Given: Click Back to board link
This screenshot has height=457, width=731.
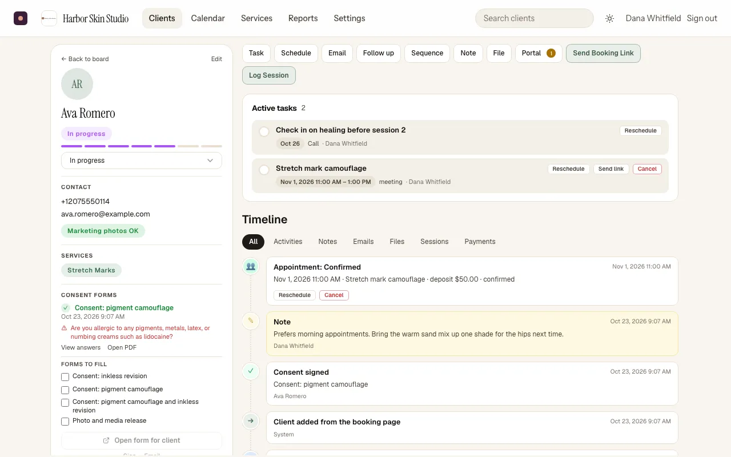Looking at the screenshot, I should tap(85, 59).
